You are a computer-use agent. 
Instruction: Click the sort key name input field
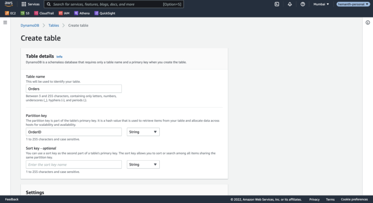pos(73,164)
